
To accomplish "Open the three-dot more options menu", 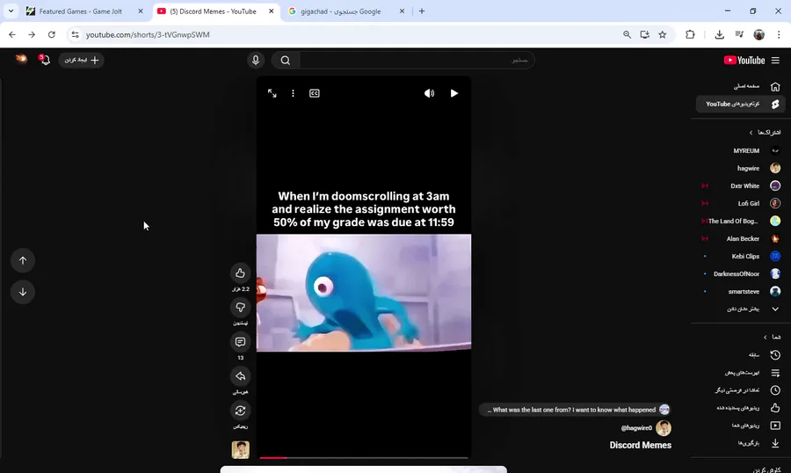I will click(x=293, y=93).
